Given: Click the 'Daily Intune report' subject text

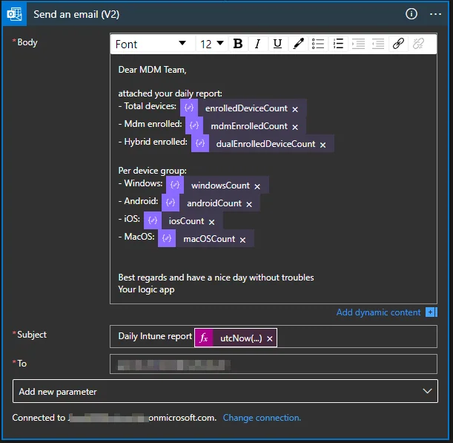Looking at the screenshot, I should 155,336.
